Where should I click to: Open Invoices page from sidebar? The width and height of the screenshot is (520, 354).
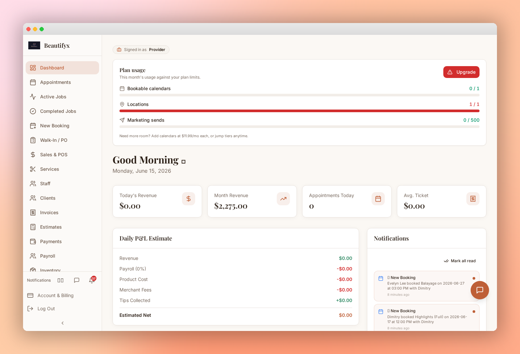[x=62, y=213]
